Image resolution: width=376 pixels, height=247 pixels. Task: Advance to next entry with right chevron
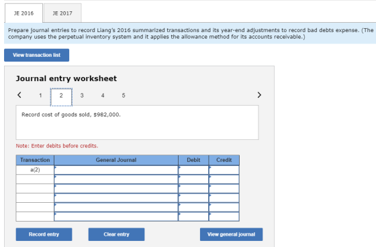(x=259, y=95)
